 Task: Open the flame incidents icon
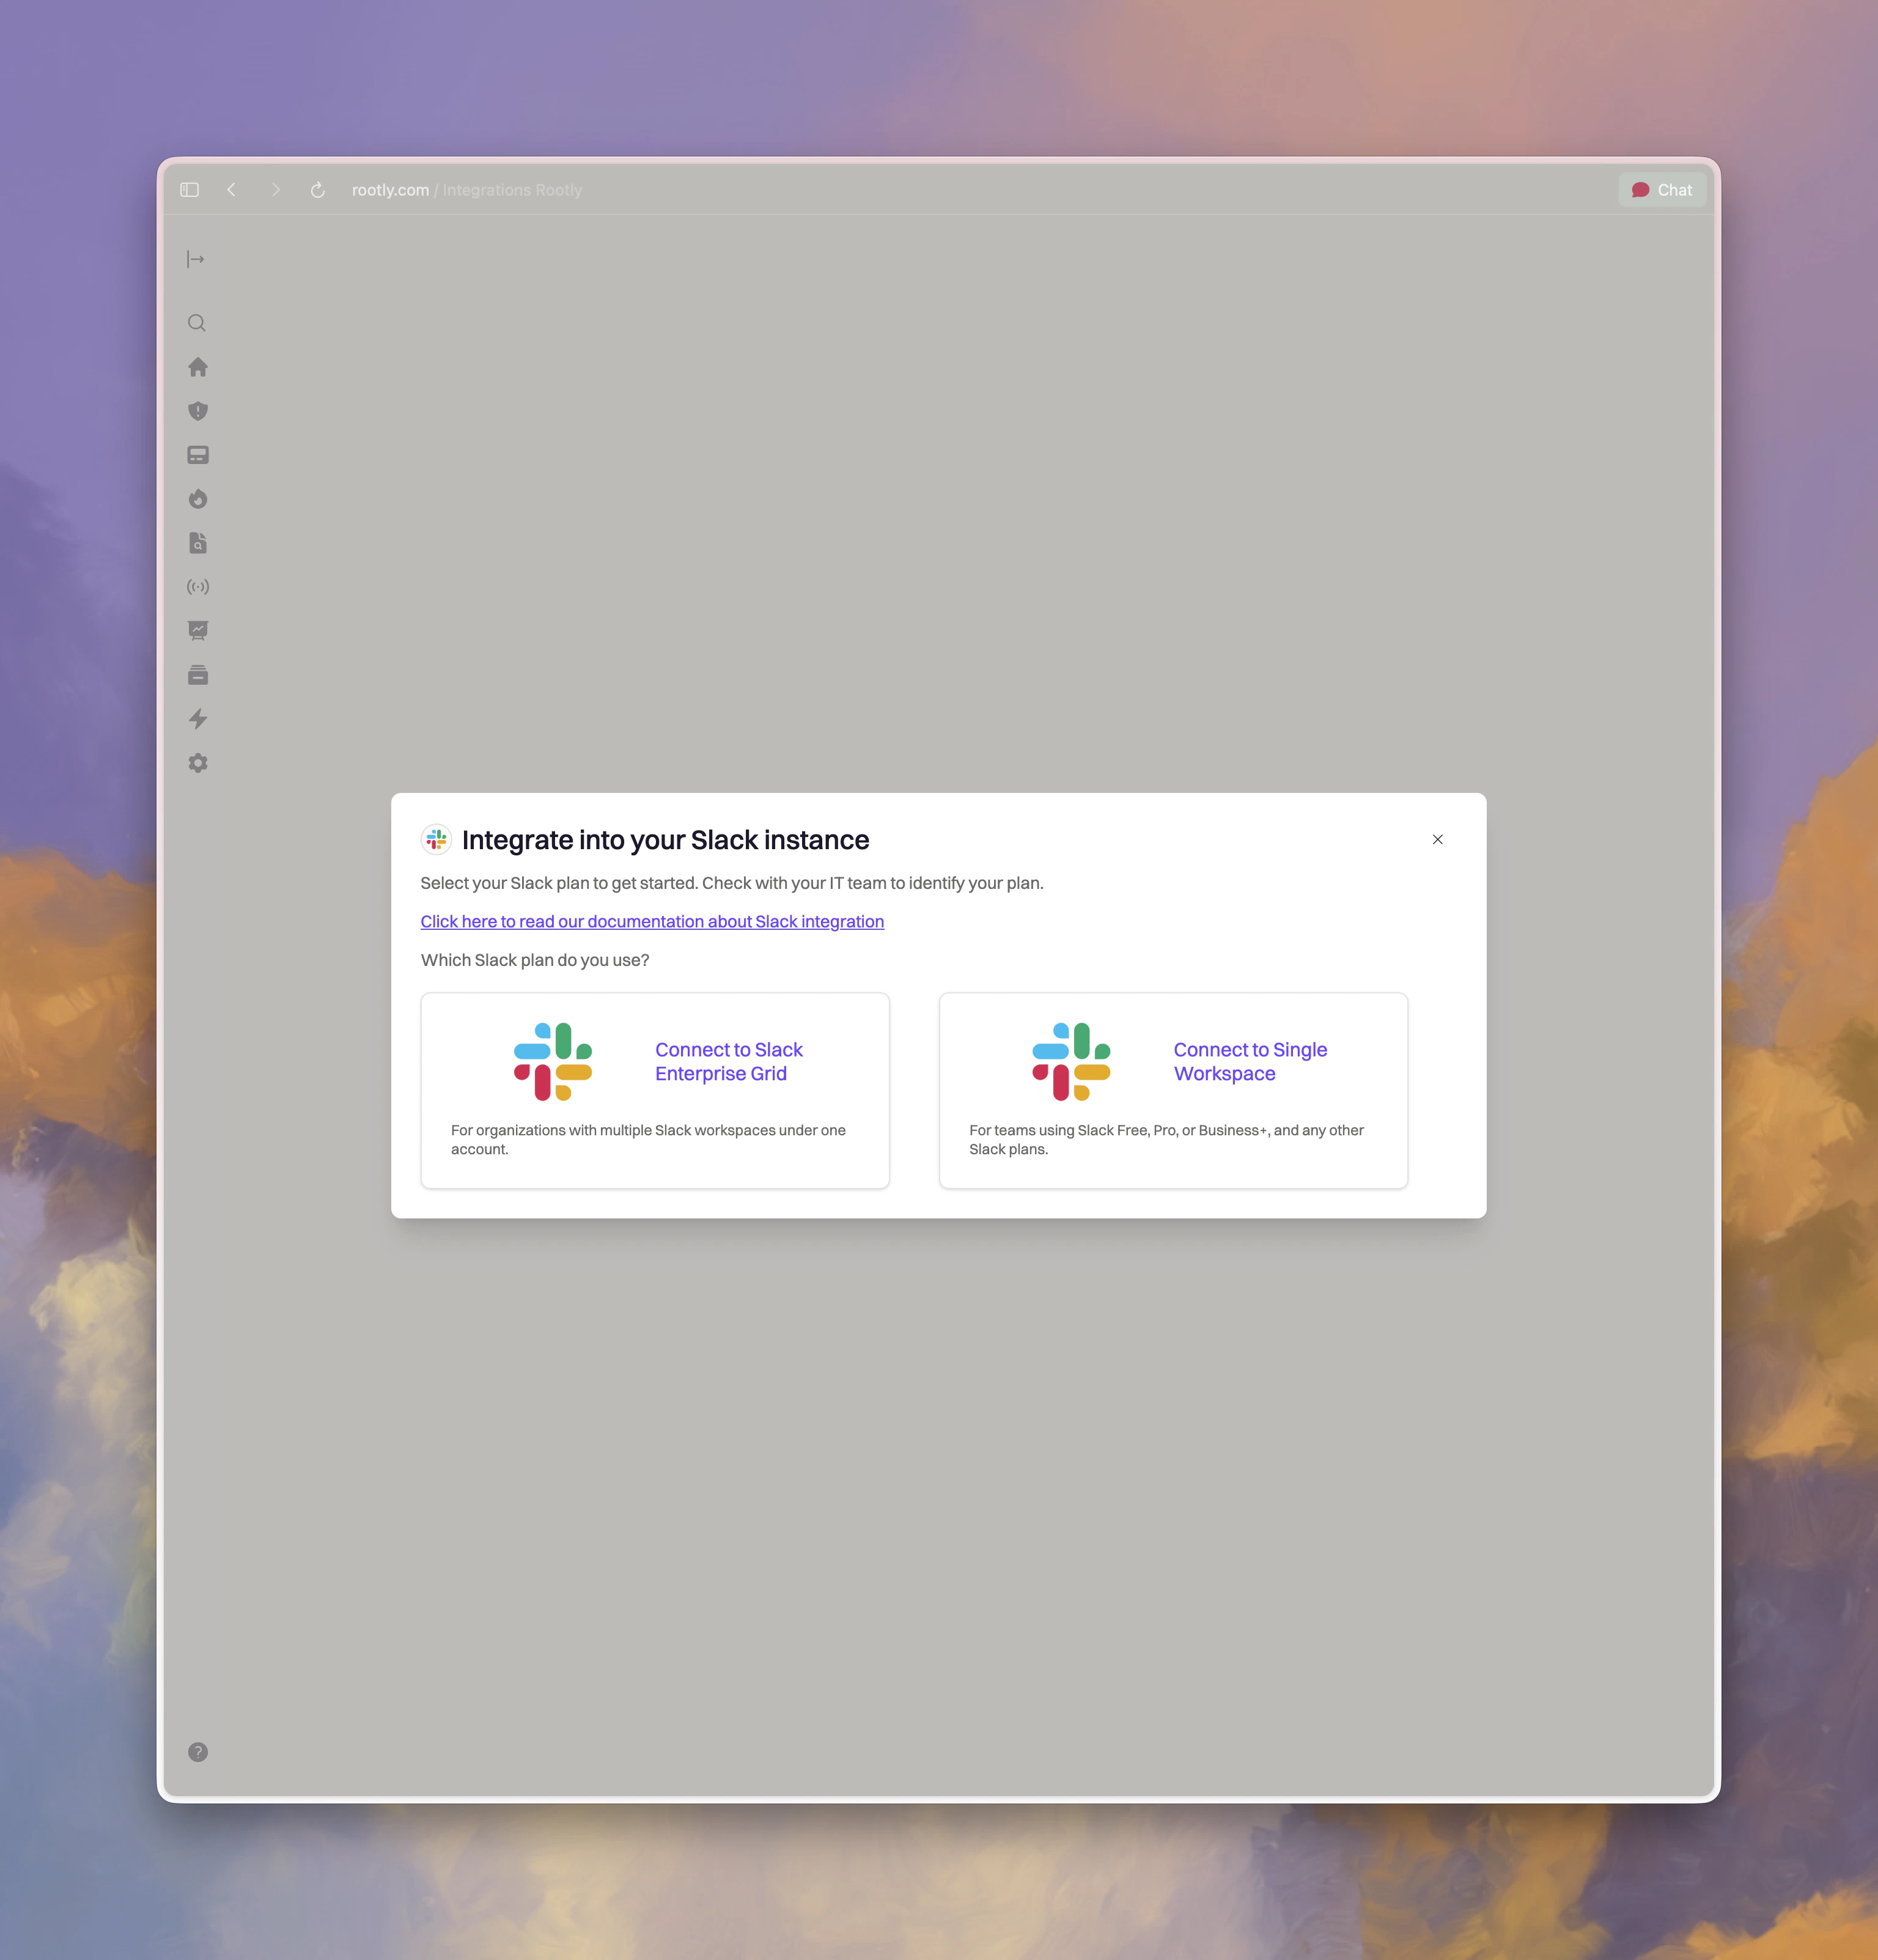click(198, 499)
